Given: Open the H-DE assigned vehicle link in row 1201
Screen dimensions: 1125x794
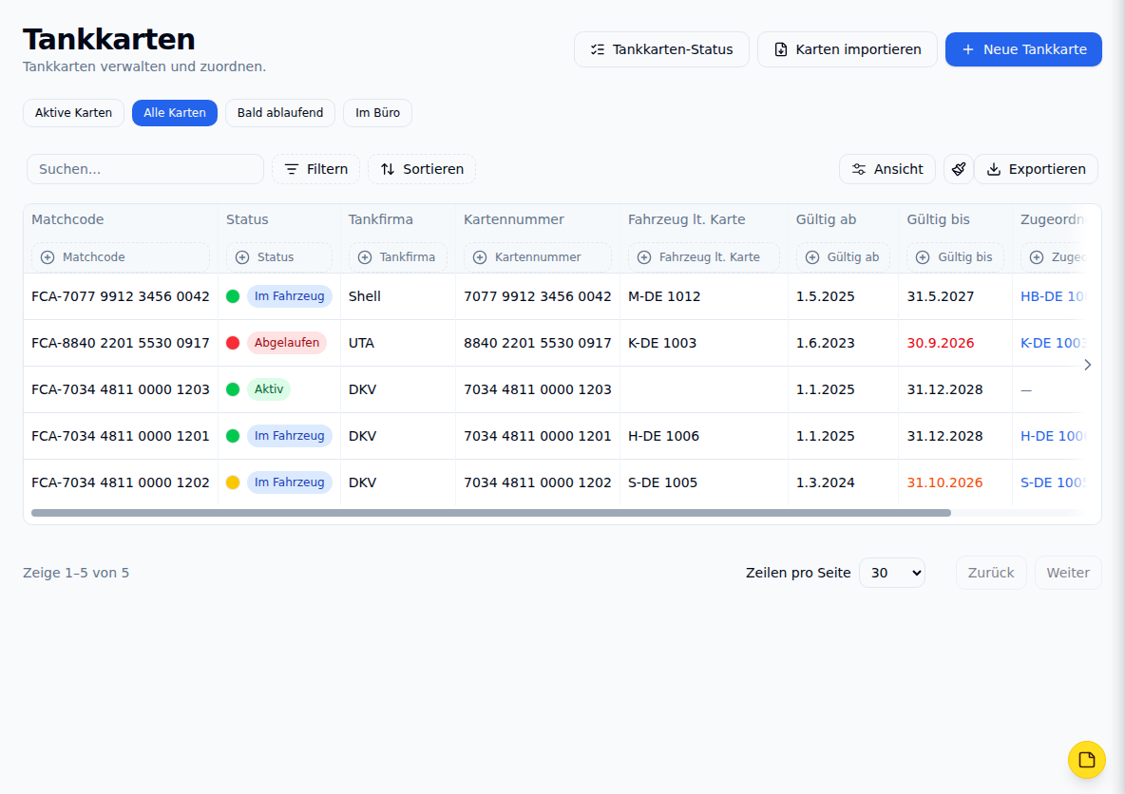Looking at the screenshot, I should coord(1053,436).
